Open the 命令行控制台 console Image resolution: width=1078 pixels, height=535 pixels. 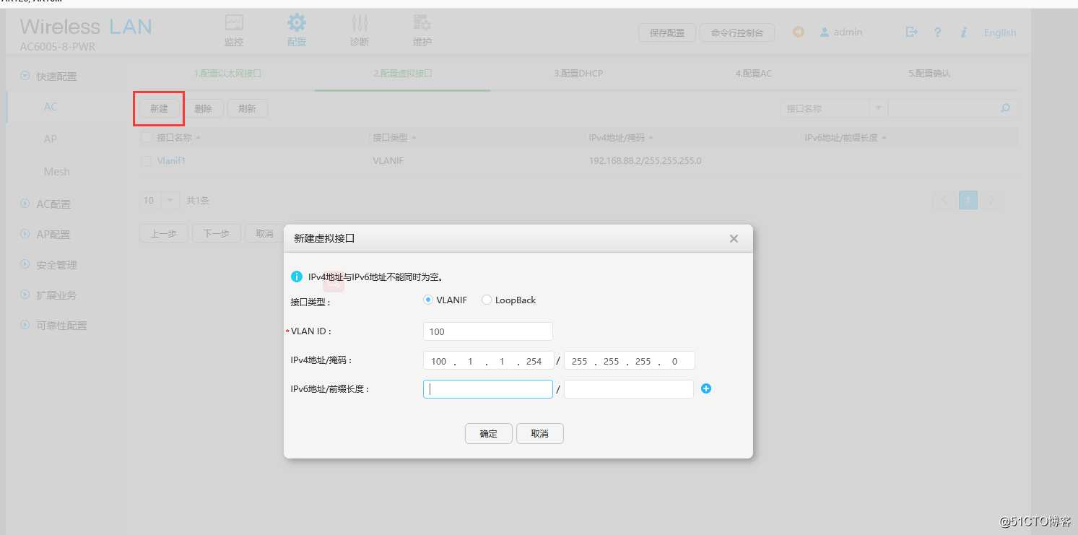(737, 32)
